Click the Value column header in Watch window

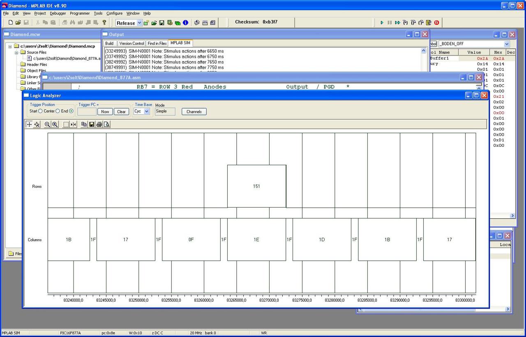(474, 52)
